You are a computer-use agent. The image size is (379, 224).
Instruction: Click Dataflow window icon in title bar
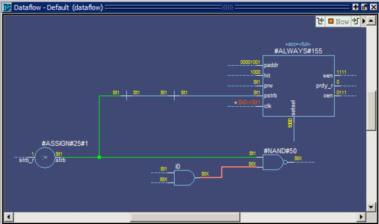tap(6, 7)
